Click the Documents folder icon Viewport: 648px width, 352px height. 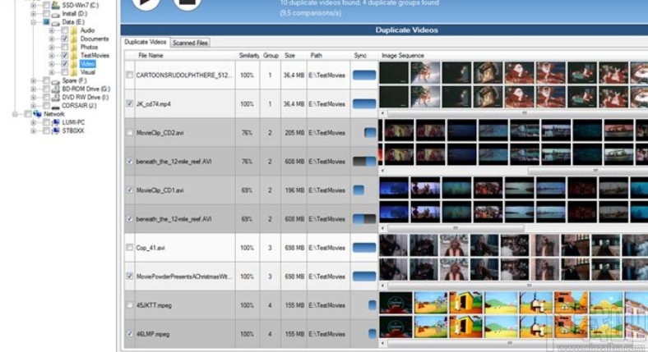pyautogui.click(x=74, y=39)
